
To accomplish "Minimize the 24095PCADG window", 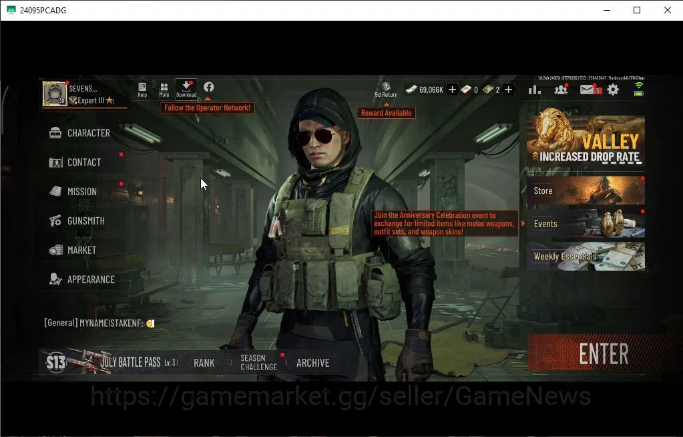I will click(x=607, y=10).
